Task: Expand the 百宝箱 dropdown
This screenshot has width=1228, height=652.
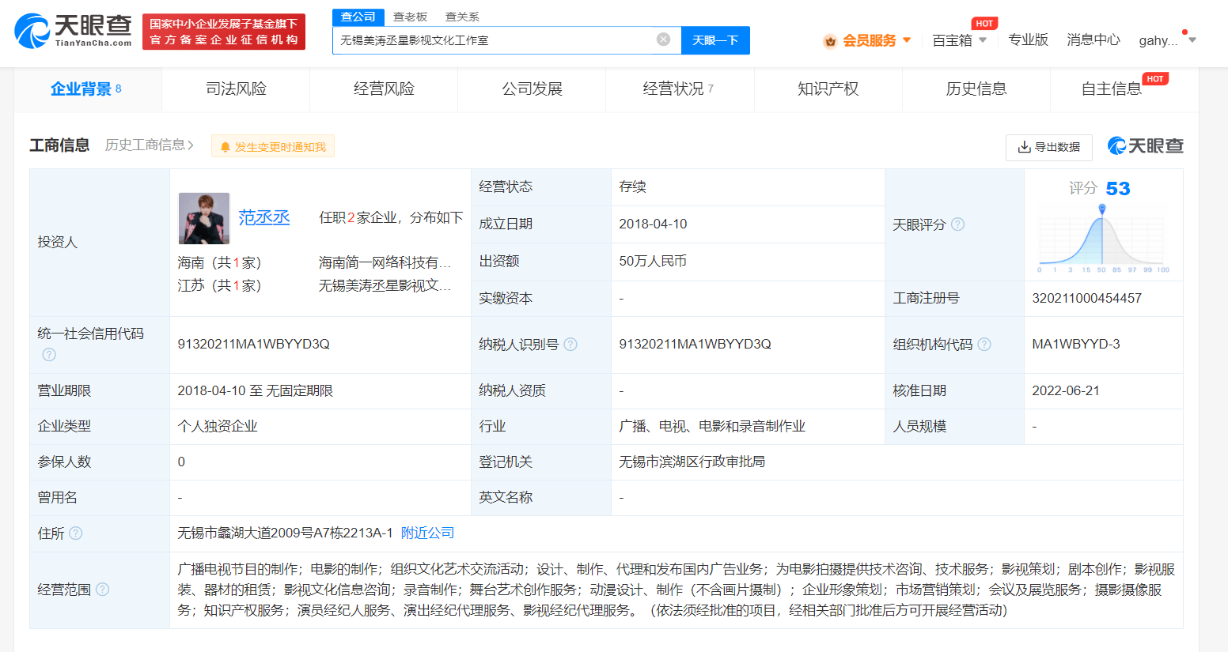Action: pyautogui.click(x=960, y=40)
